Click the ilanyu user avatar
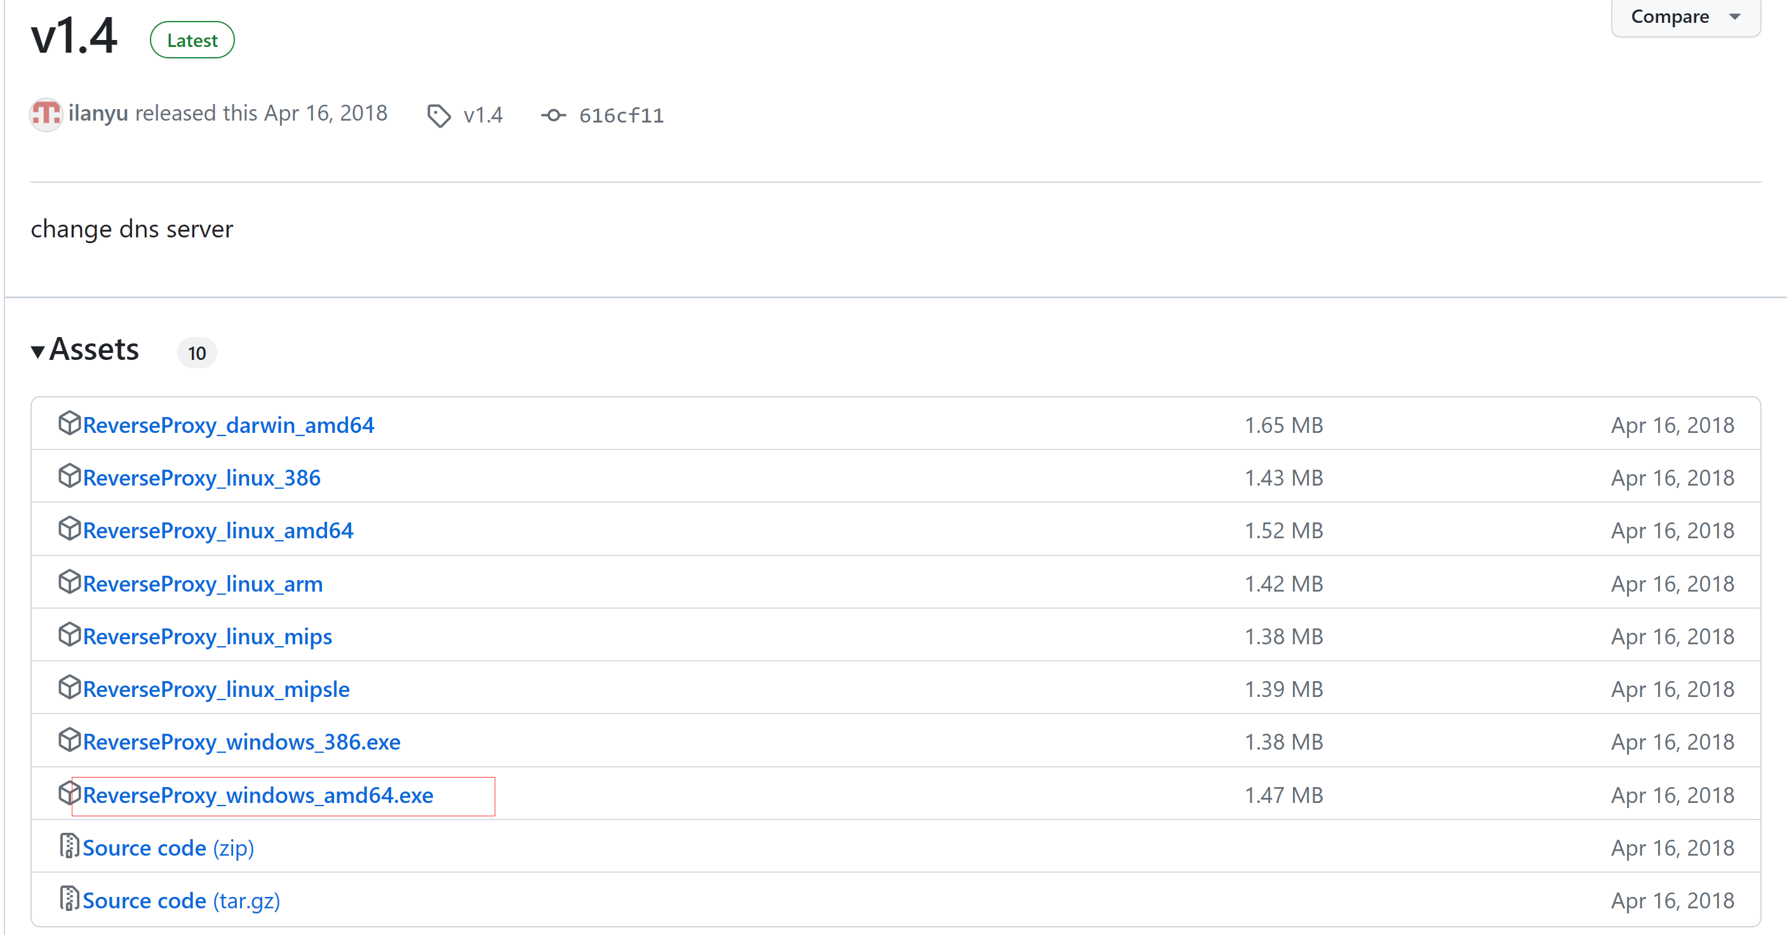Viewport: 1787px width, 935px height. coord(46,114)
